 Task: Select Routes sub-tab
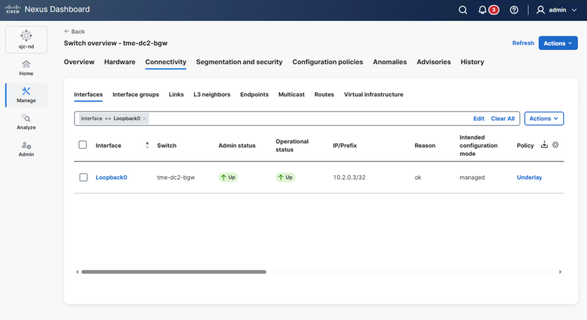324,95
